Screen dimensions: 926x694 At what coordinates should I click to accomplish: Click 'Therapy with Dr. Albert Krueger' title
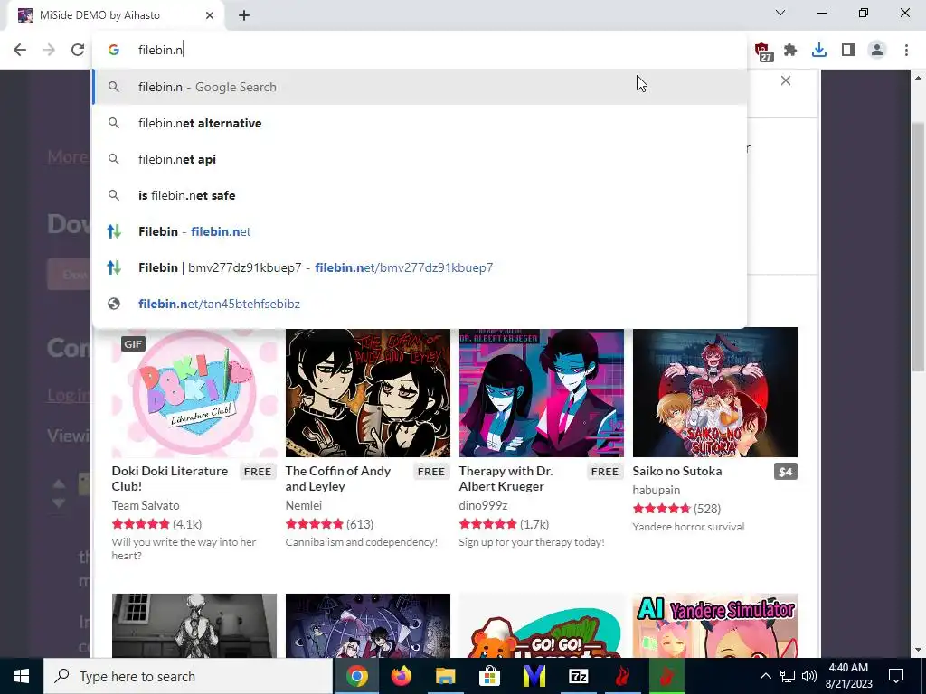[506, 479]
